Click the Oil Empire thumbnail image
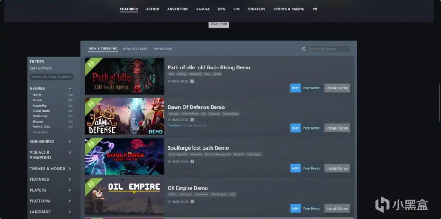 124,197
